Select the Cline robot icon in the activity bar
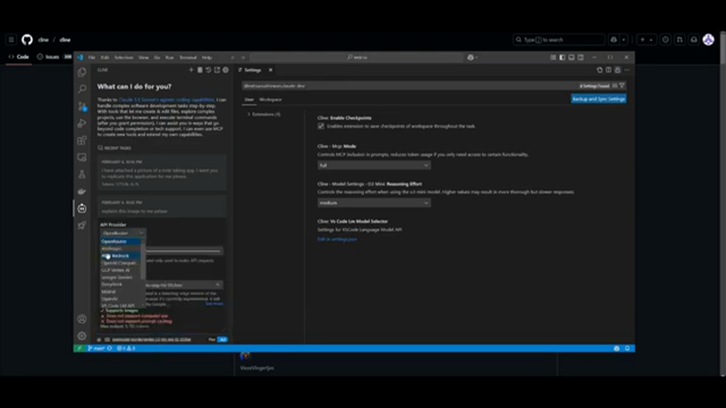Screen dimensions: 726x408 (82, 208)
